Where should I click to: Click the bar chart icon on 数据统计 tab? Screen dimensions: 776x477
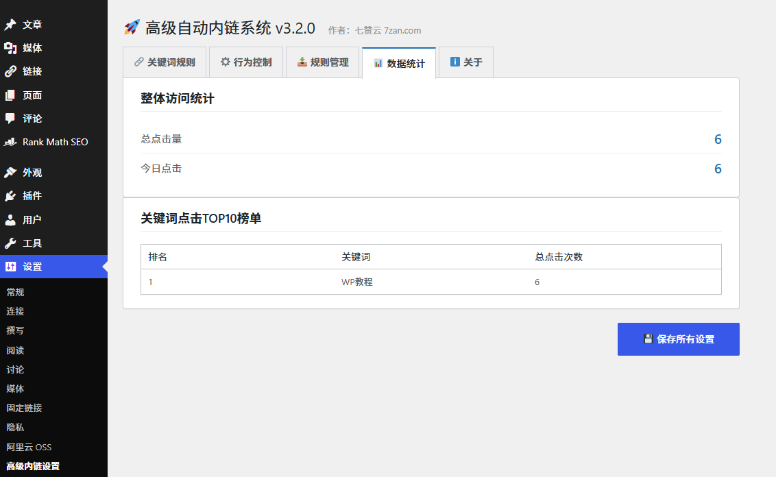[378, 63]
